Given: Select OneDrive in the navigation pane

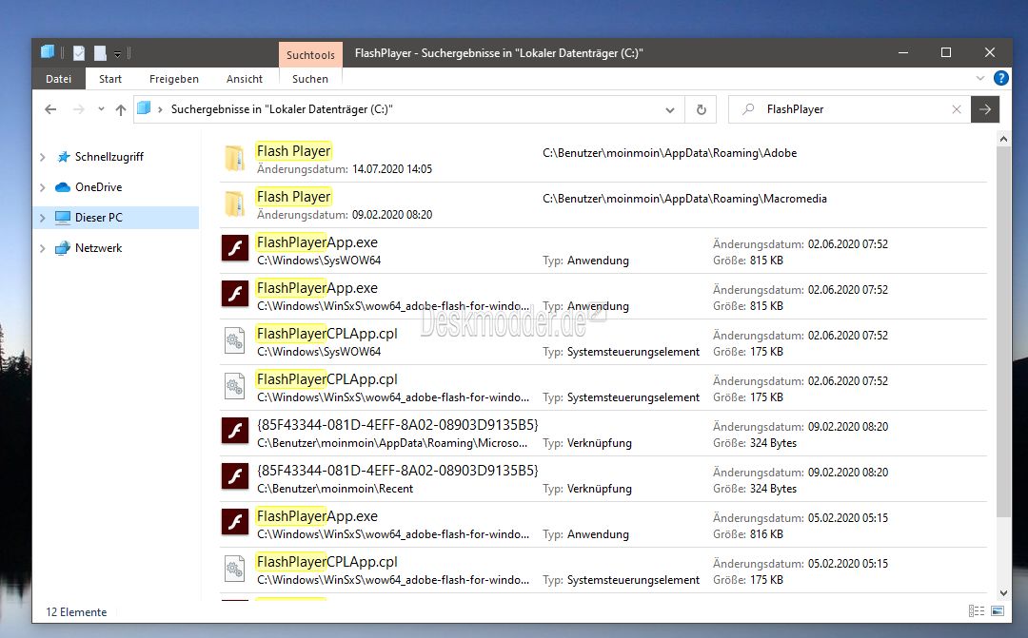Looking at the screenshot, I should point(98,187).
